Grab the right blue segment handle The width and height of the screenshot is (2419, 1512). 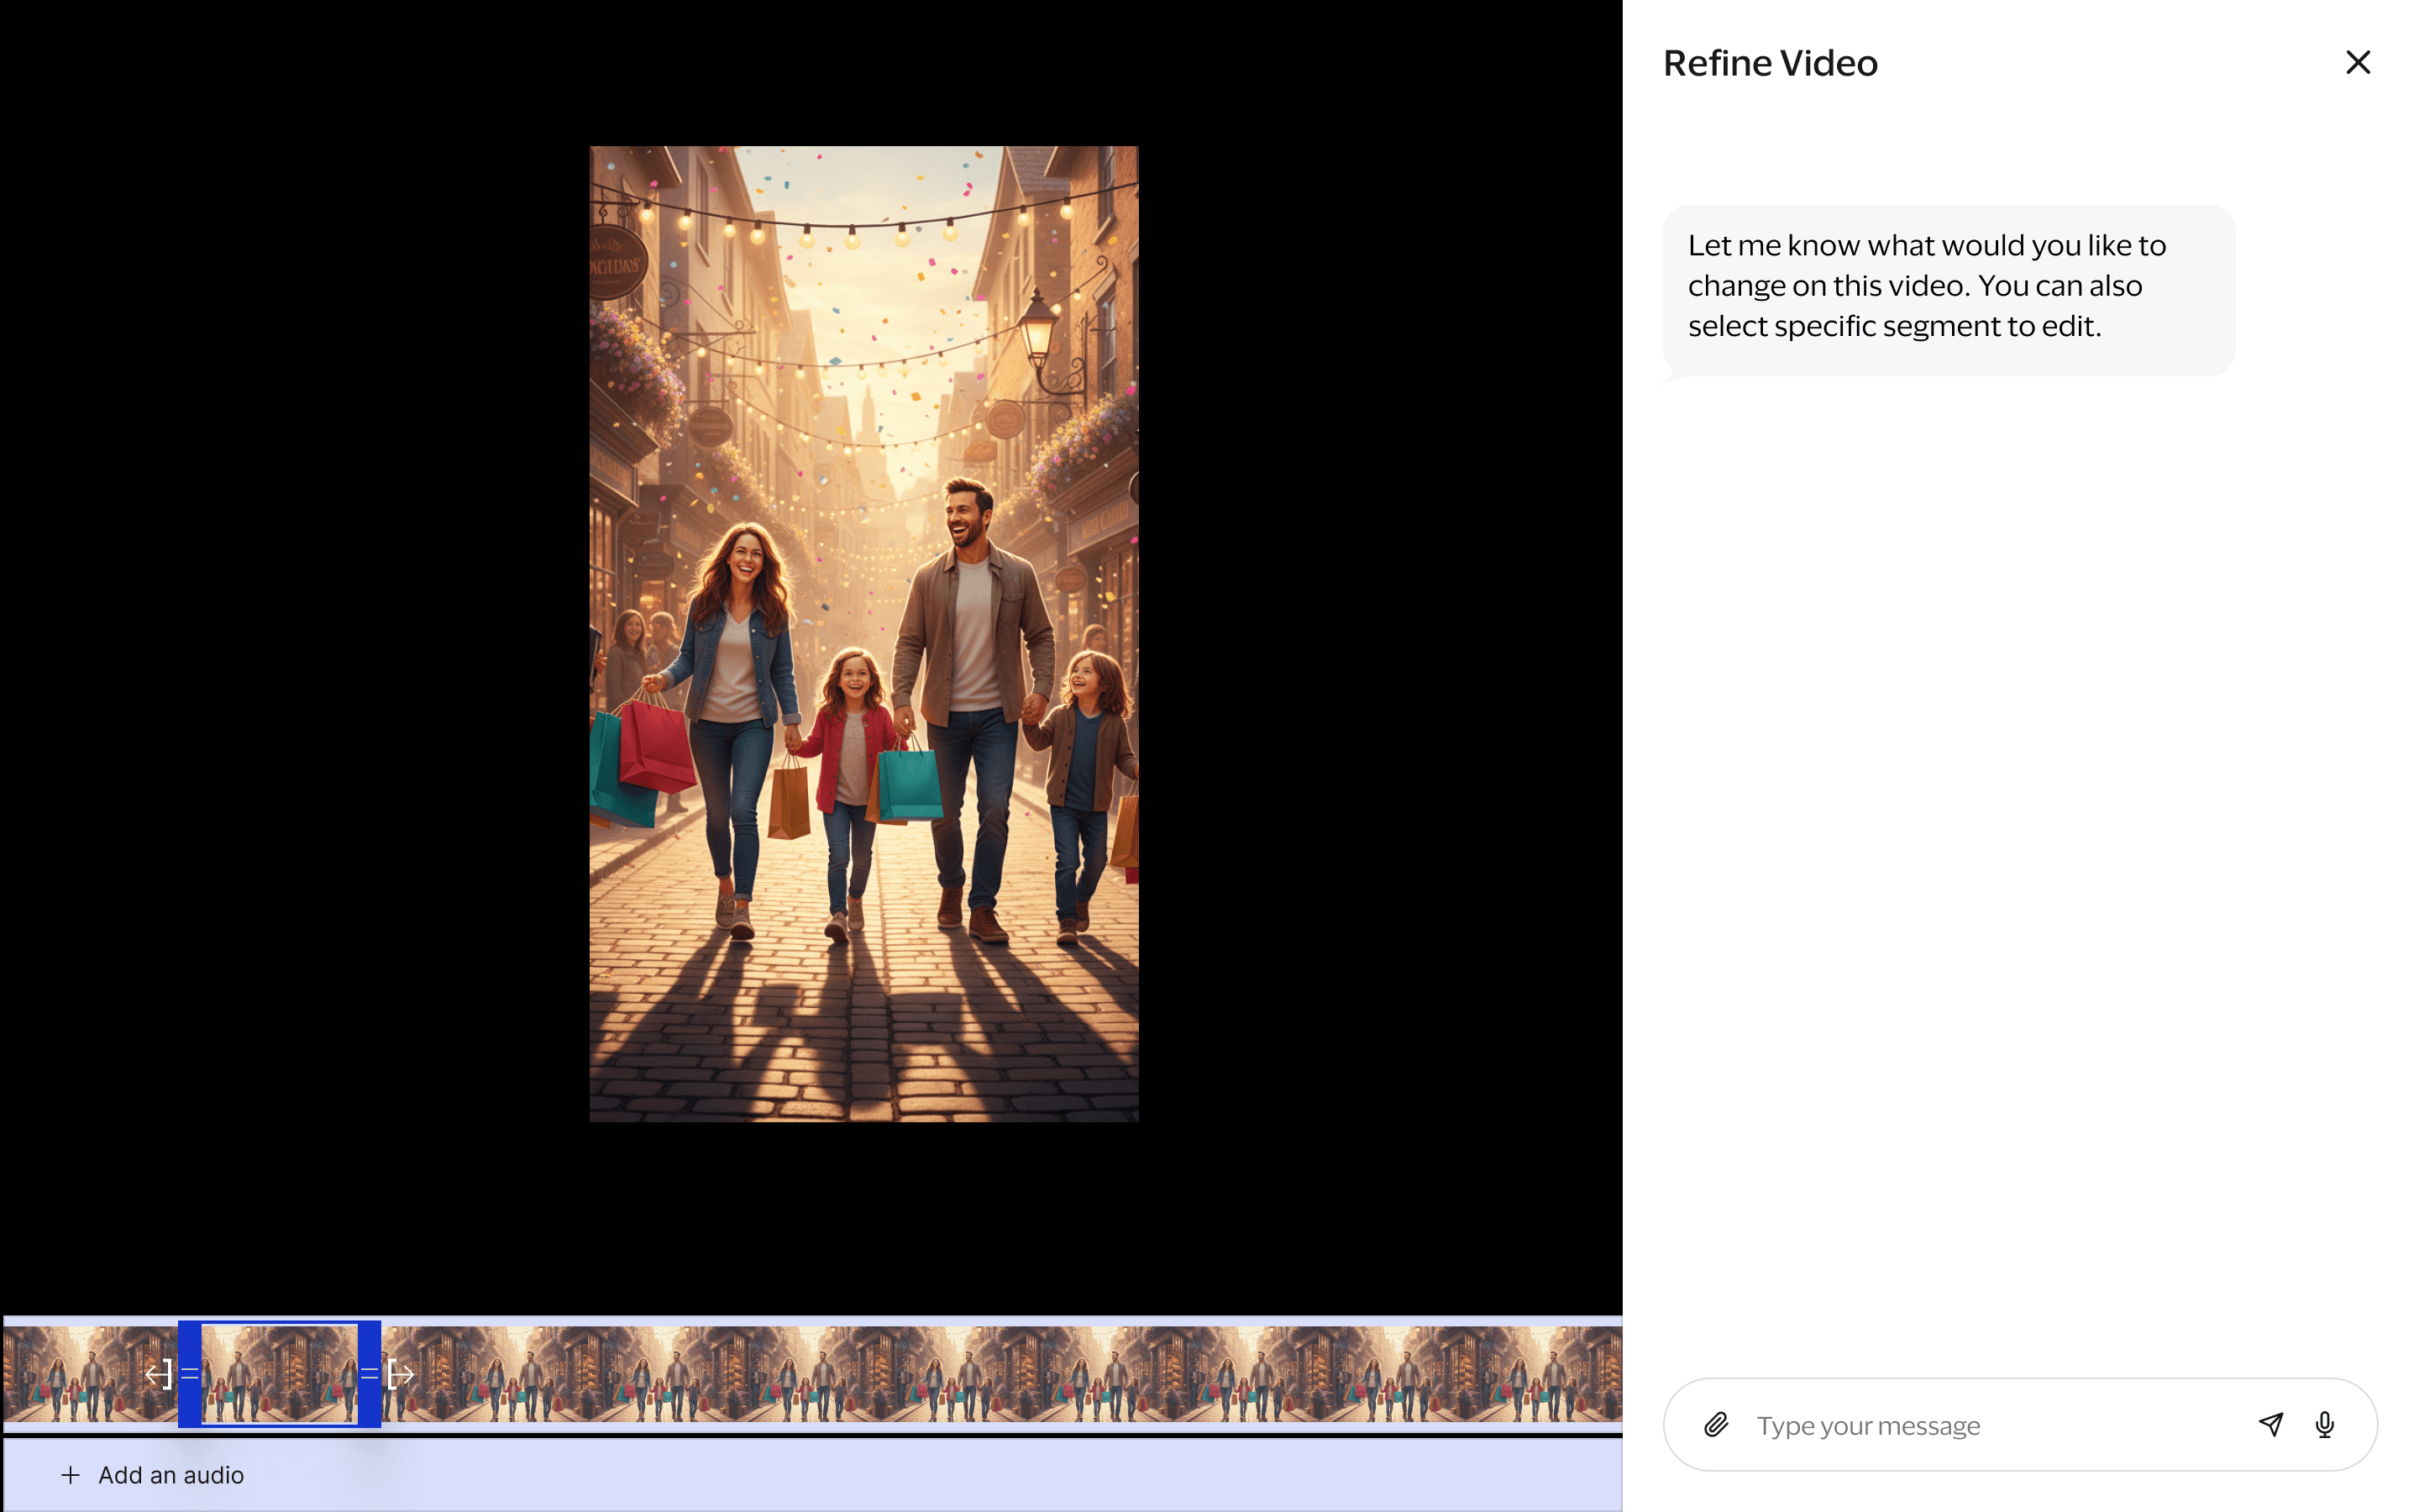coord(369,1374)
